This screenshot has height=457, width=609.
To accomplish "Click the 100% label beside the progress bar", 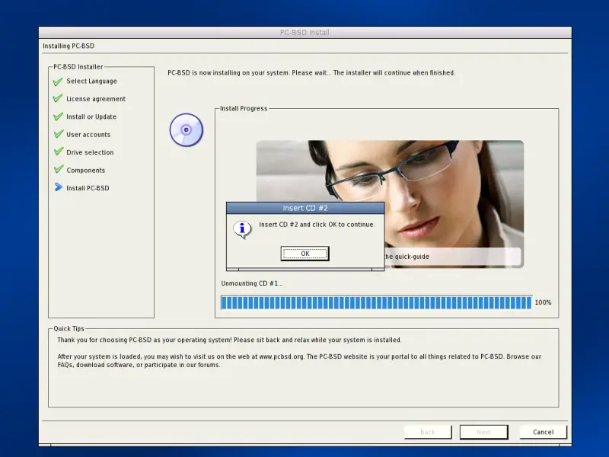I will point(543,302).
